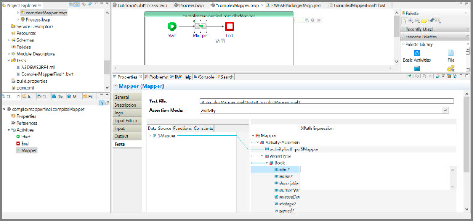Collapse the AssertType node
Screen dimensions: 473x221
(x=262, y=156)
